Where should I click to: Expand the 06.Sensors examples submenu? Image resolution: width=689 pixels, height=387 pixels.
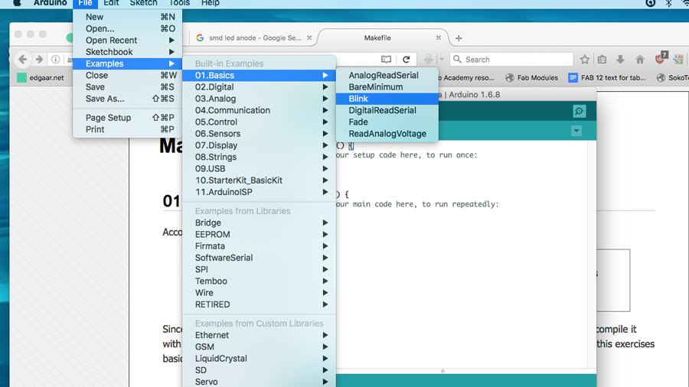[x=260, y=134]
